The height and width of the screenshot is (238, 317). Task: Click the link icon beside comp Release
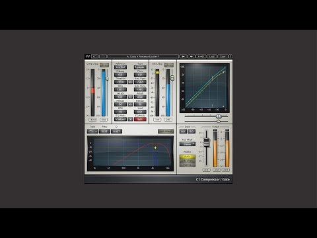coord(130,104)
